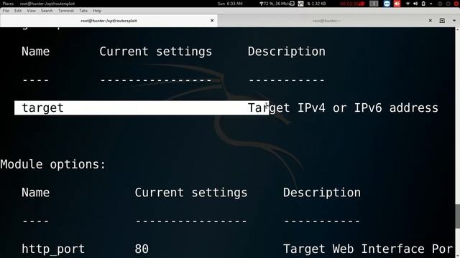The width and height of the screenshot is (460, 258).
Task: Close the routersploit terminal tab
Action: [x=212, y=21]
